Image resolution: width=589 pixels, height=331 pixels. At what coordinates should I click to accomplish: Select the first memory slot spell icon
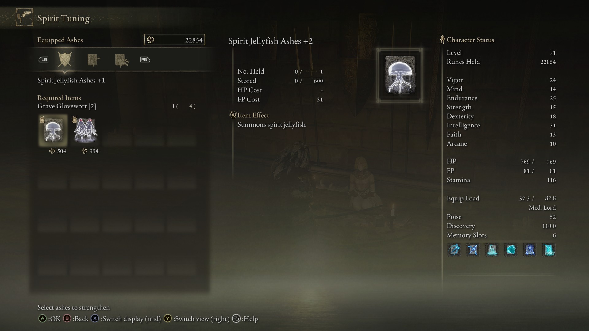click(x=453, y=250)
